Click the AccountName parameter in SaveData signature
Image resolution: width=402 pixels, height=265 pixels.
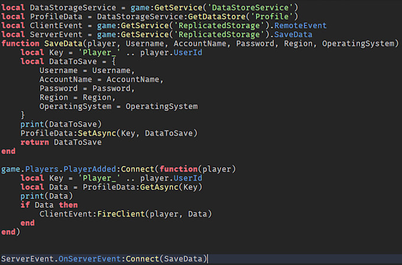[x=200, y=44]
